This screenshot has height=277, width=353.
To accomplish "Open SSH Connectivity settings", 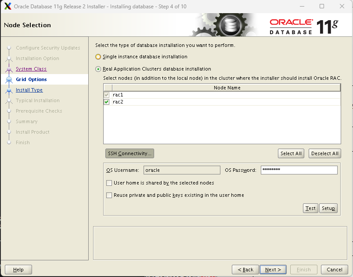I will pos(130,153).
